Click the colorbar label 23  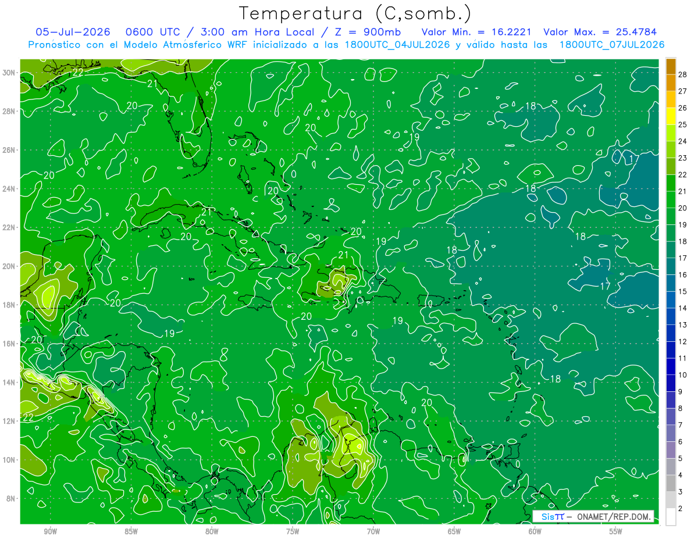[x=683, y=158]
